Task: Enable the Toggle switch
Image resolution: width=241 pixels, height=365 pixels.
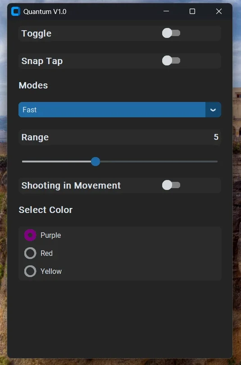Action: coord(171,33)
